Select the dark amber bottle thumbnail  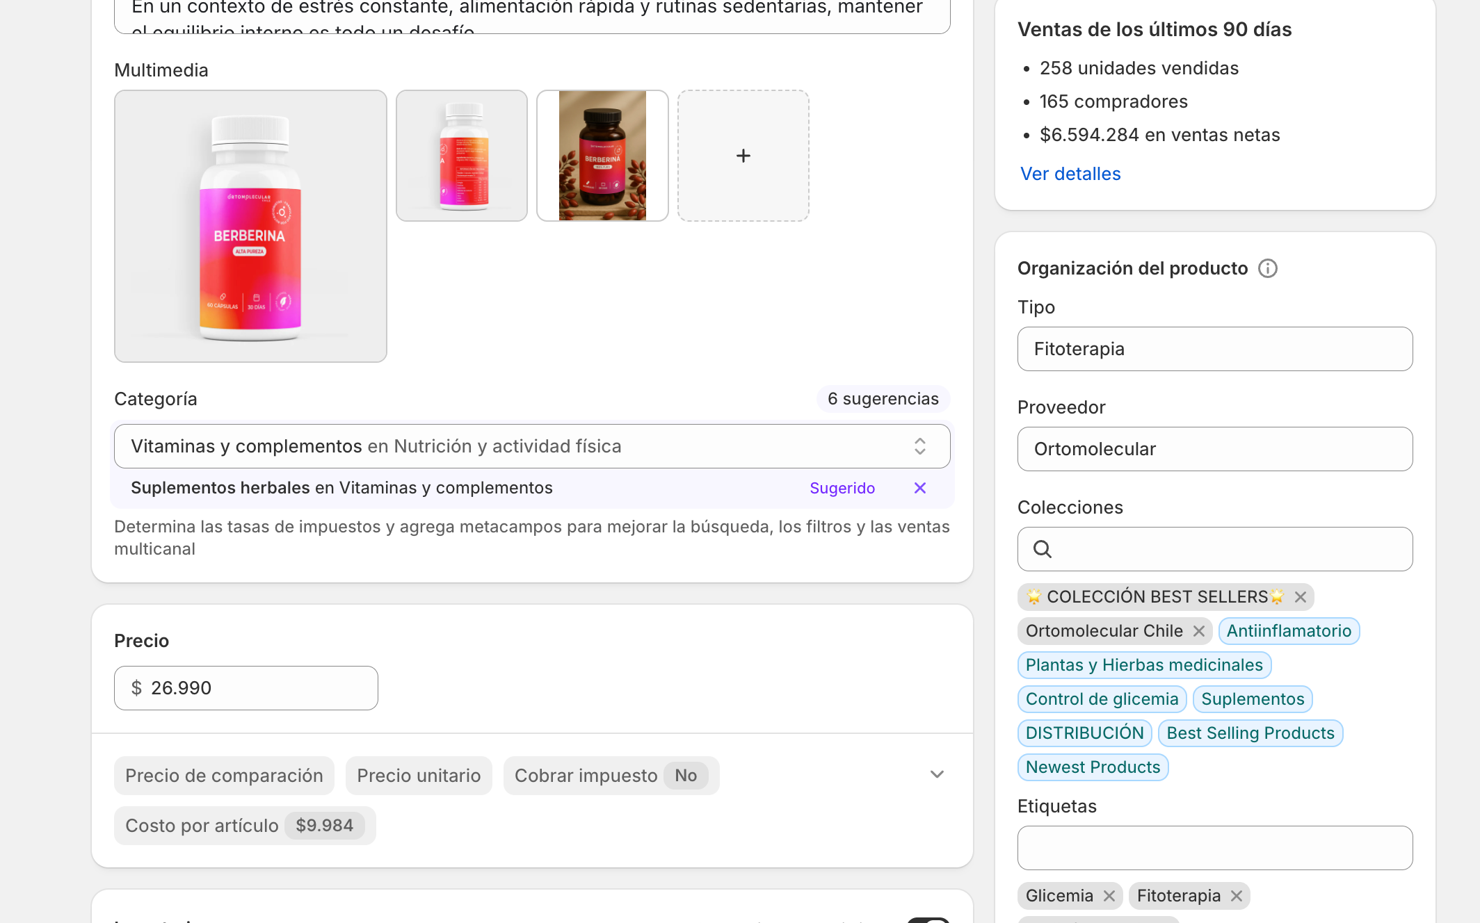coord(602,156)
